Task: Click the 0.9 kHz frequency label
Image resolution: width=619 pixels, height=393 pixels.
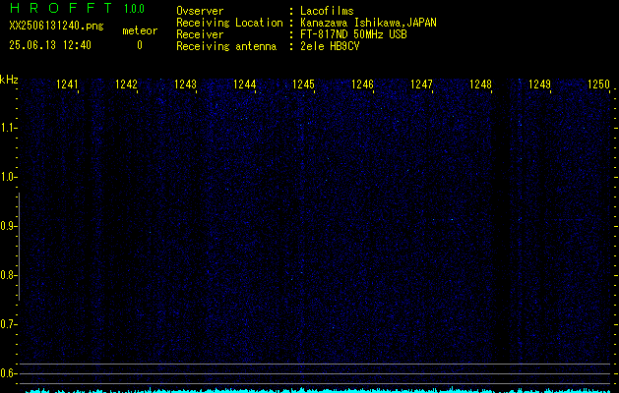Action: click(7, 226)
